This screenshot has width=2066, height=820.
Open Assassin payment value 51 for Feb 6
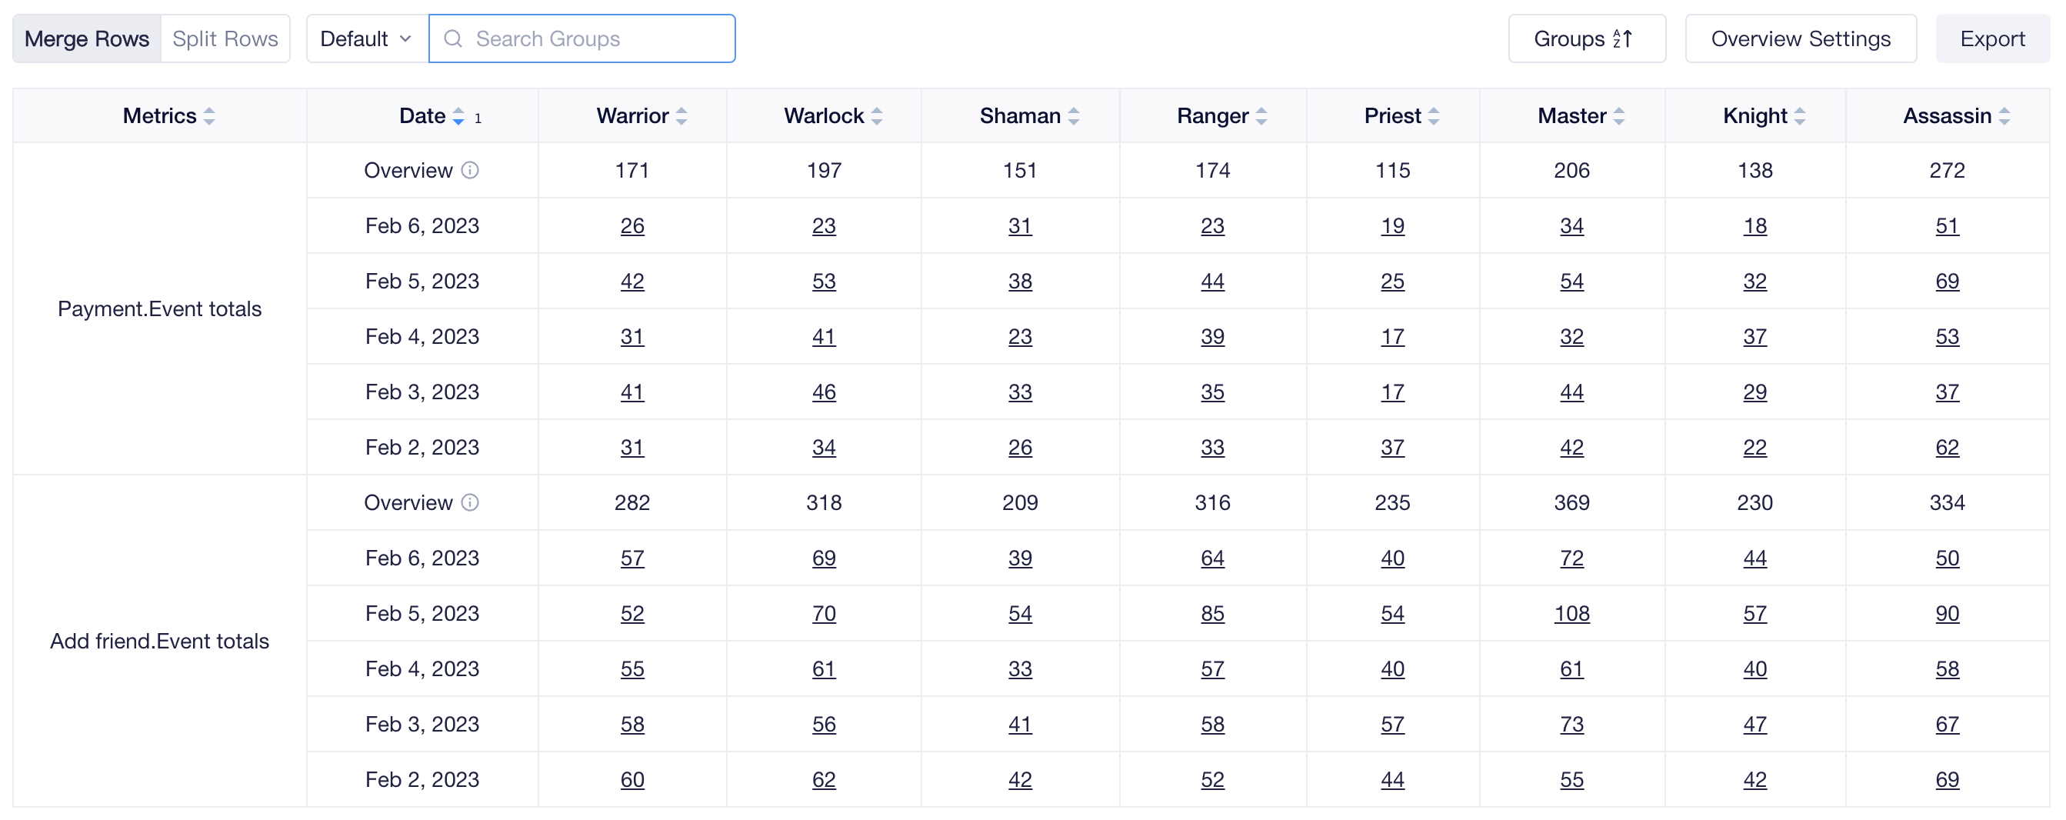point(1947,225)
